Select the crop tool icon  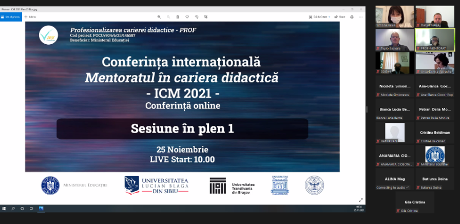tap(206, 17)
